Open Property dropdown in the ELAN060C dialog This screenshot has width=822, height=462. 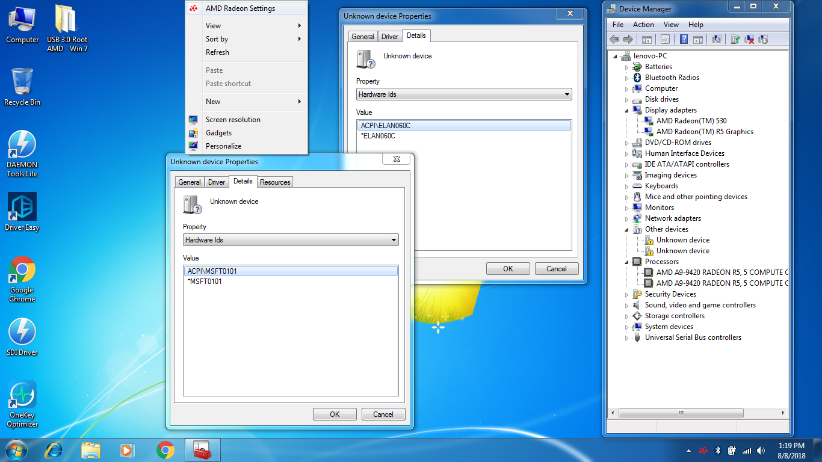click(464, 94)
